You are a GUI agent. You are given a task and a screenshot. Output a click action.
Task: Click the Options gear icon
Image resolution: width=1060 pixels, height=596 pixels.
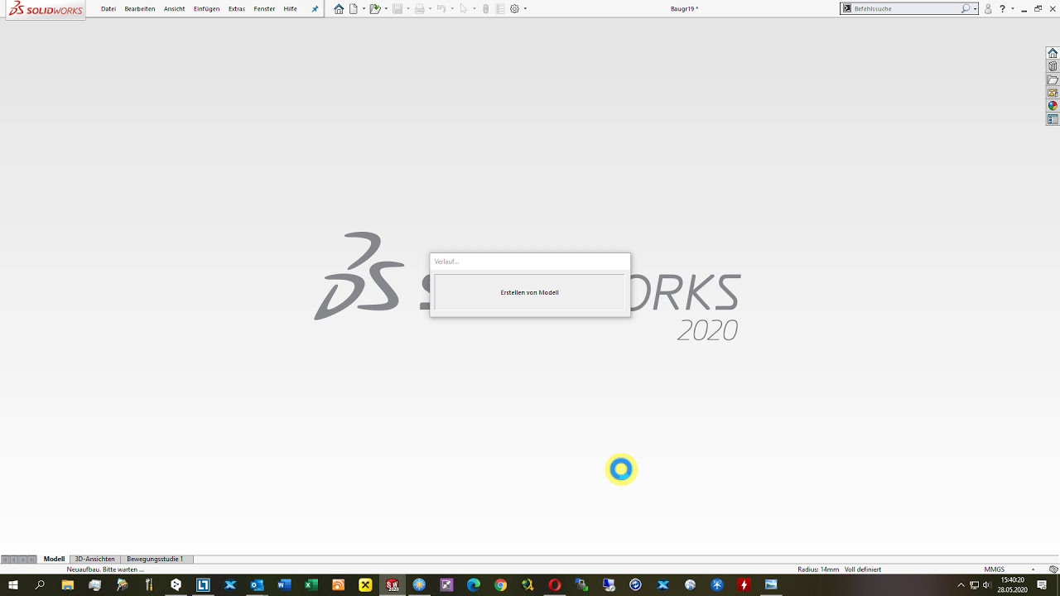click(515, 8)
